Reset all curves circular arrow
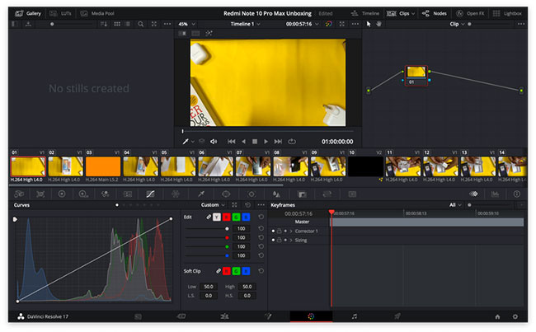This screenshot has width=536, height=332. pyautogui.click(x=248, y=205)
